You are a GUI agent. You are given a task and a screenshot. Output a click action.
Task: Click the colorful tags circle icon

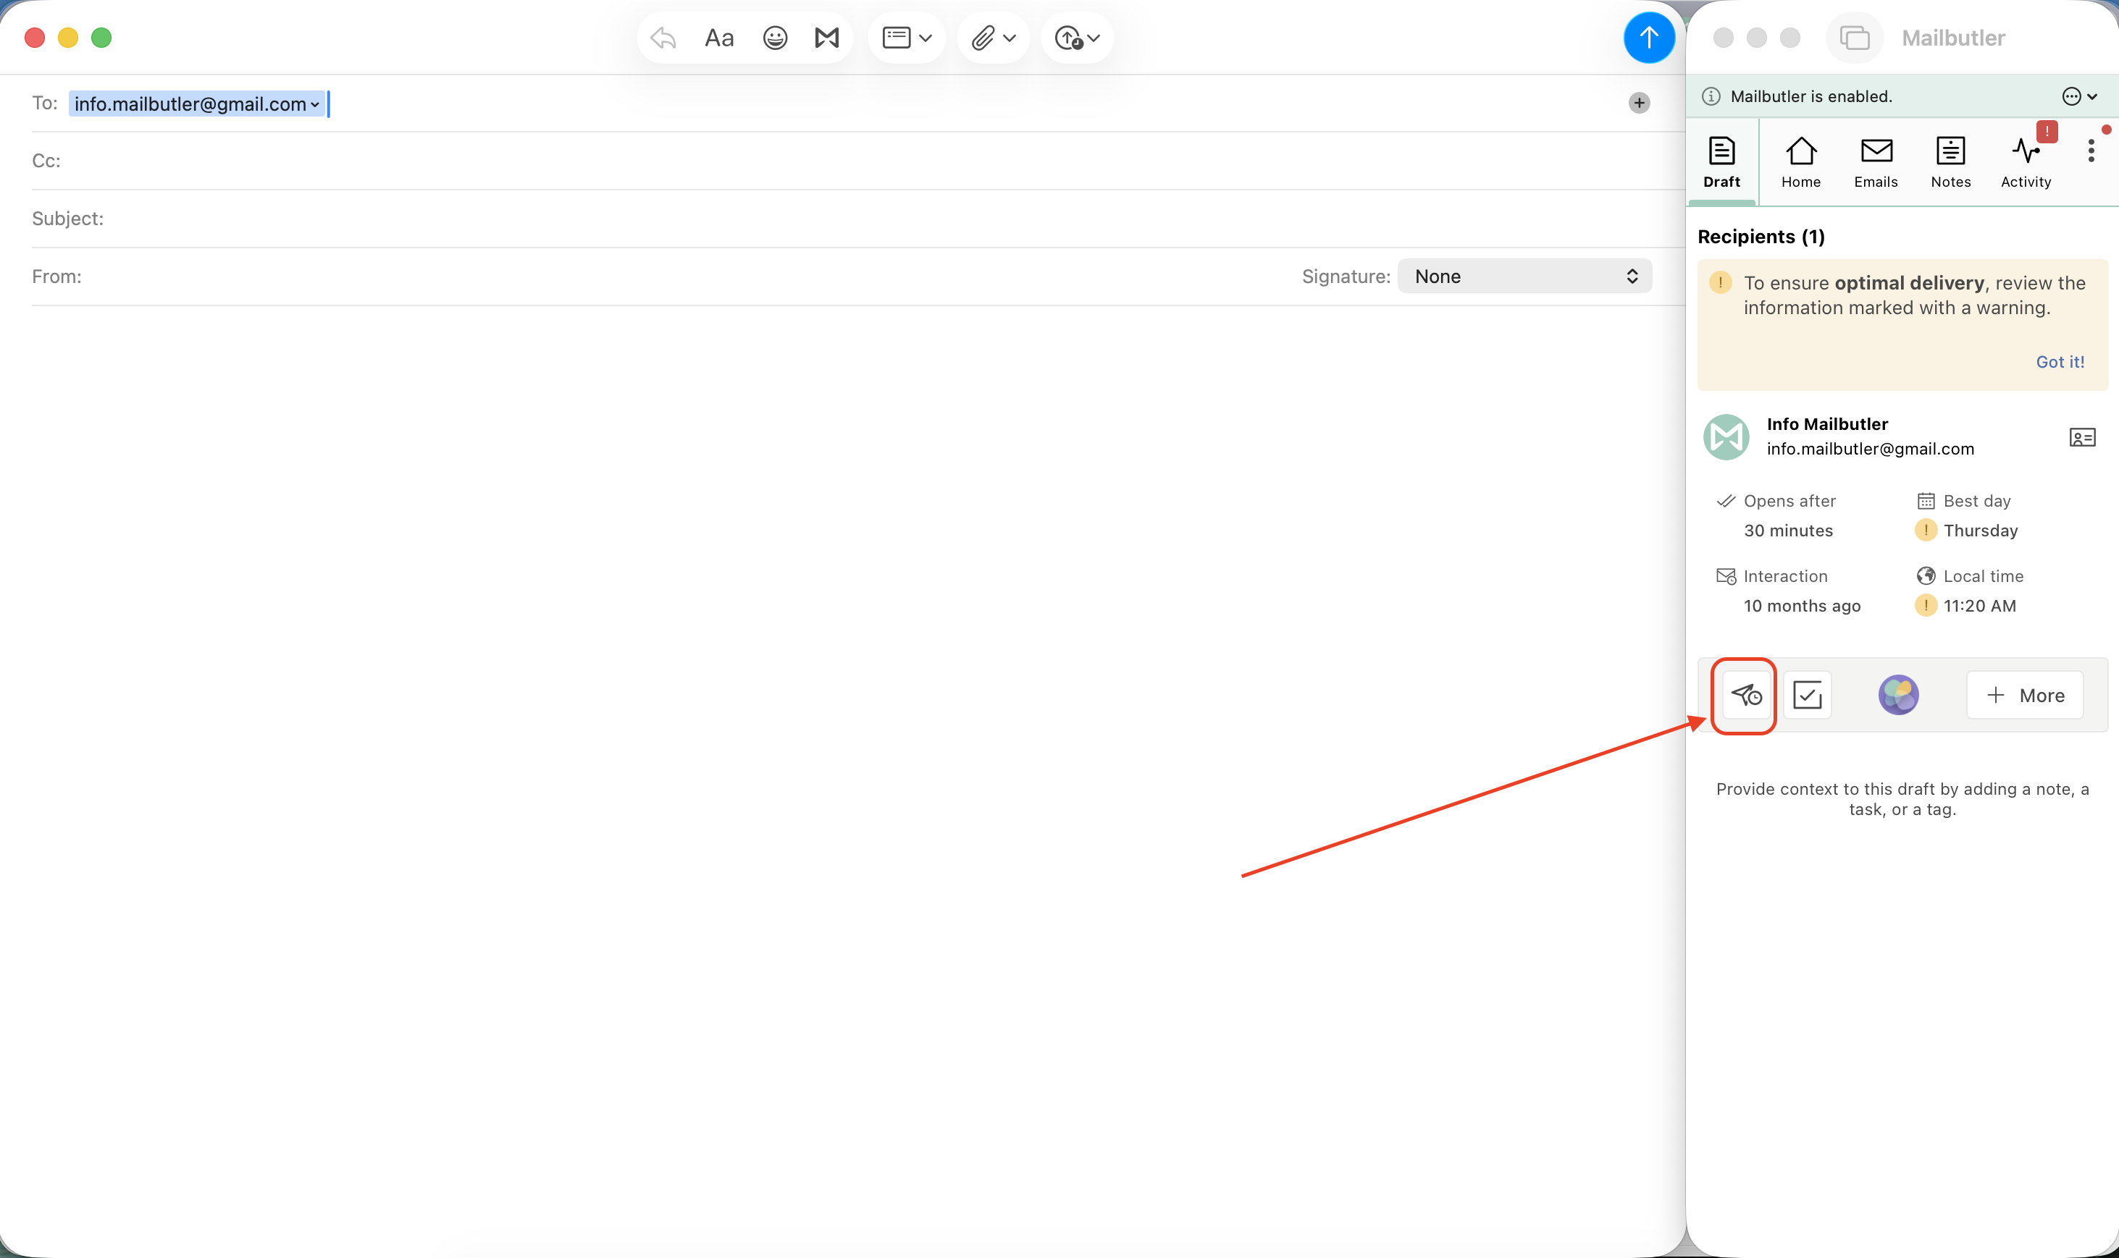coord(1897,695)
